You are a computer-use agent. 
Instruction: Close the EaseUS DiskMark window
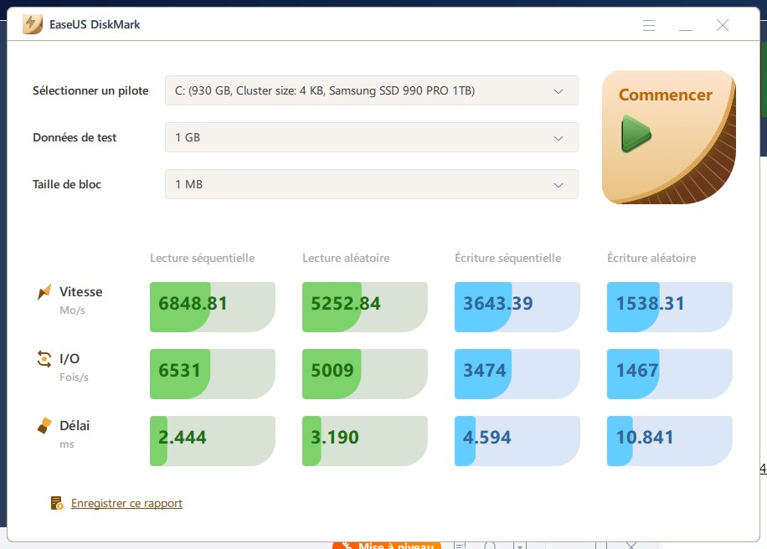tap(723, 25)
